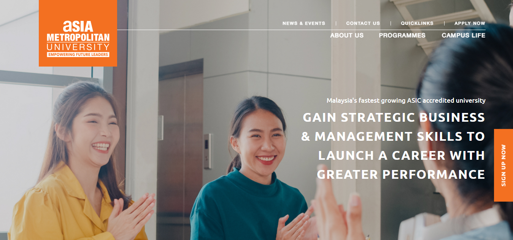Click the Apply Now link
The width and height of the screenshot is (513, 240).
click(470, 23)
